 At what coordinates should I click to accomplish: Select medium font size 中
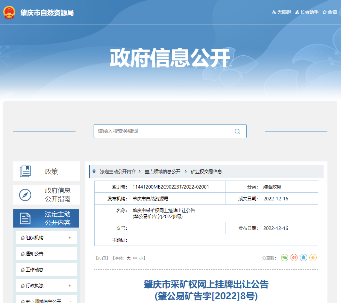[x=134, y=258]
